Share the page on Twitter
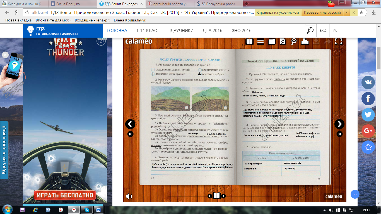Viewport: 381px width, 214px height. click(x=368, y=115)
